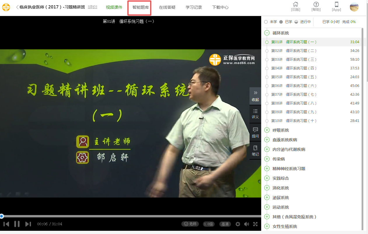
Task: Pause the video with the pause button
Action: [17, 224]
